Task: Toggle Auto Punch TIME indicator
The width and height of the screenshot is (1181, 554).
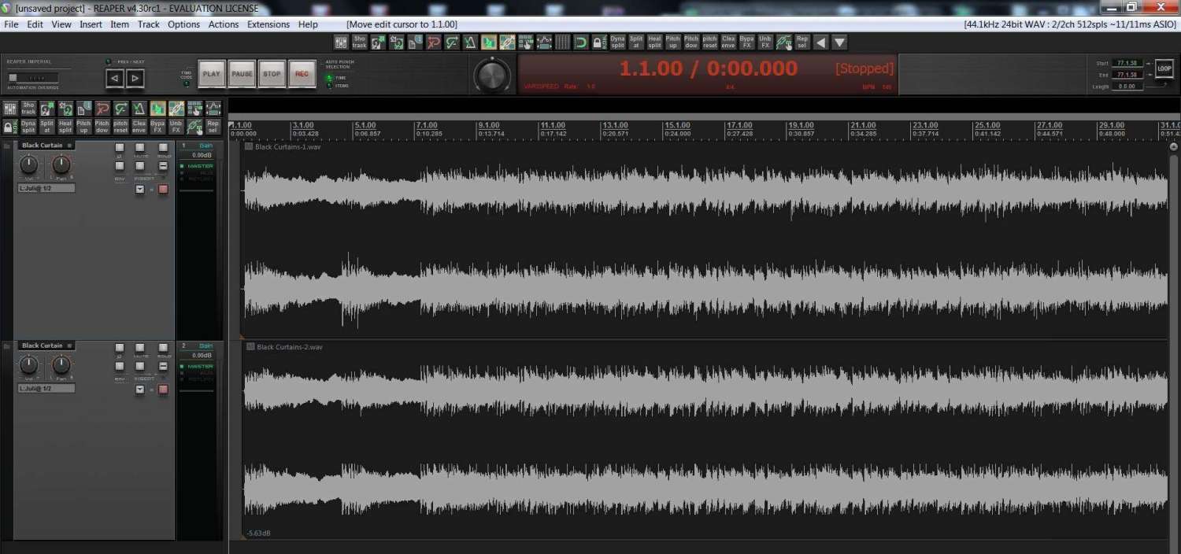Action: pos(329,77)
